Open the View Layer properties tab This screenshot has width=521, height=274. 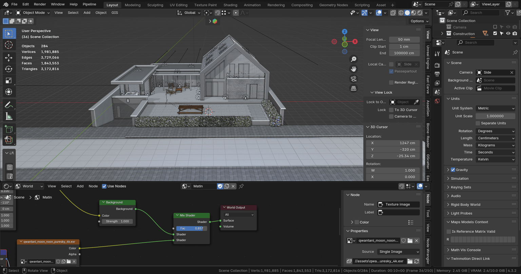(x=437, y=83)
